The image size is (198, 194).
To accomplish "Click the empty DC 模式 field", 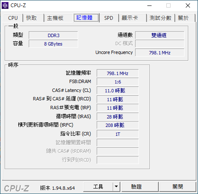I will pos(160,44).
